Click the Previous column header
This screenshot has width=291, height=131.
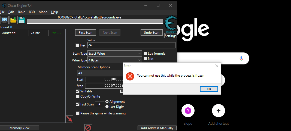click(x=57, y=33)
